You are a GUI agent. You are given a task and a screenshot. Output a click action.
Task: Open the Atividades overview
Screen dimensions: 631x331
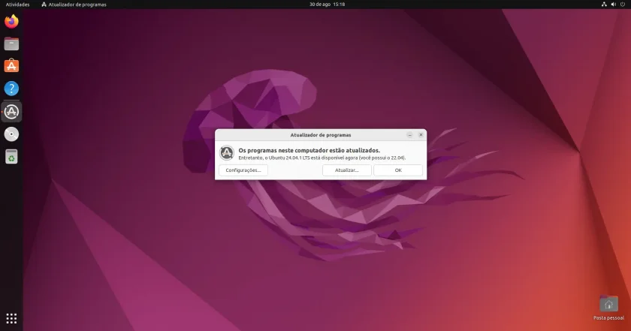(x=18, y=5)
